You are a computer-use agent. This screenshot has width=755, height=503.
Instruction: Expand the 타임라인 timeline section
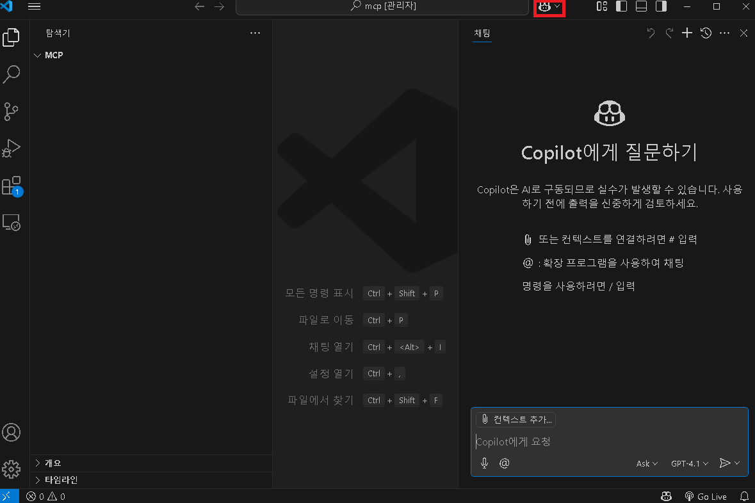(x=150, y=480)
